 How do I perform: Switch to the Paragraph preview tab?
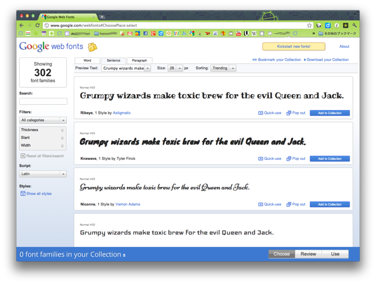coord(140,61)
